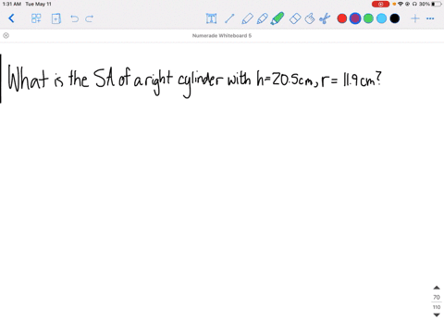Tap the Wi-Fi status icon
This screenshot has width=444, height=333.
401,4
